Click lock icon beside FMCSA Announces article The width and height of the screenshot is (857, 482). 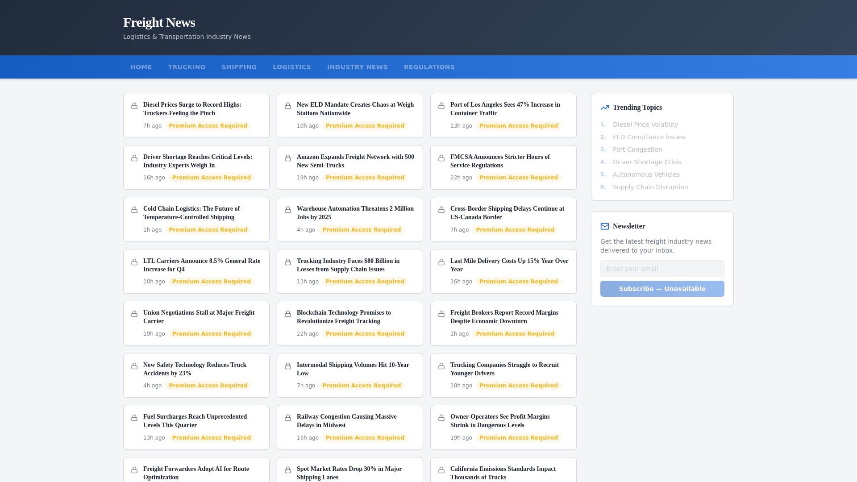441,158
